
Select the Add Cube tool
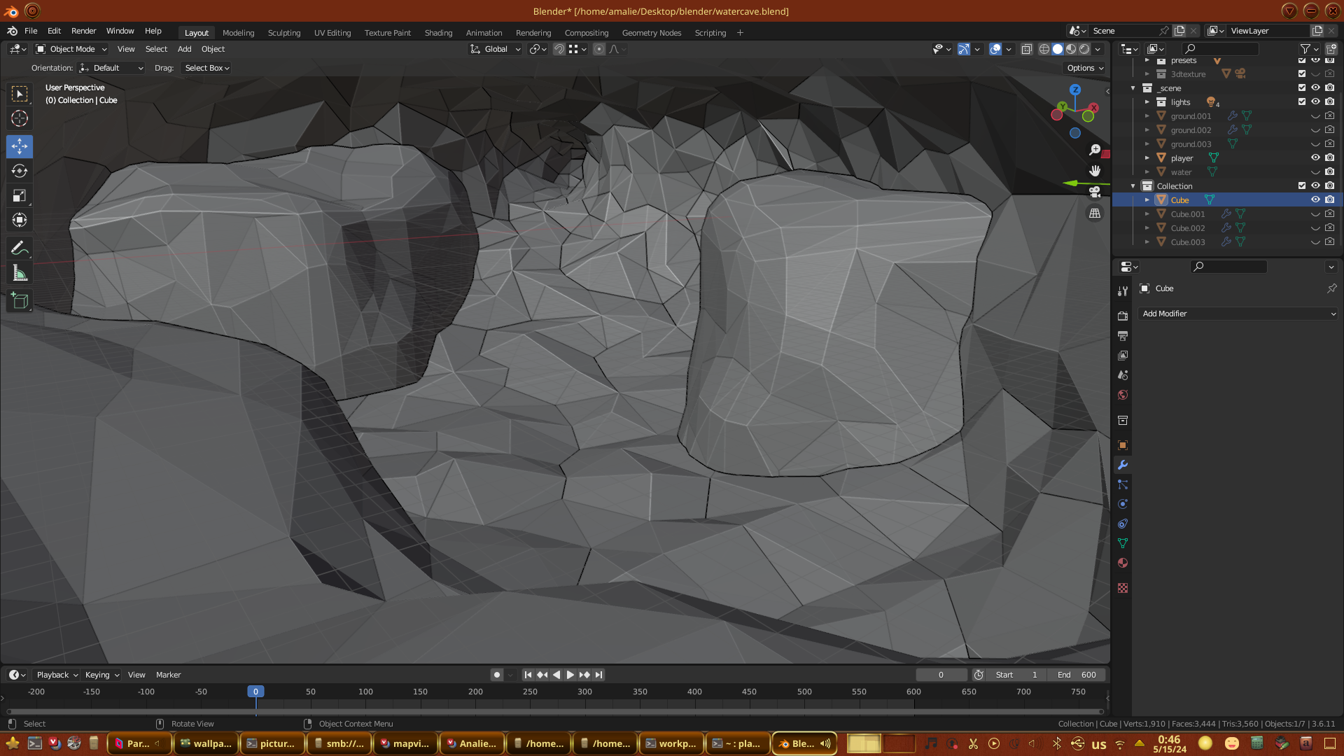pos(20,302)
